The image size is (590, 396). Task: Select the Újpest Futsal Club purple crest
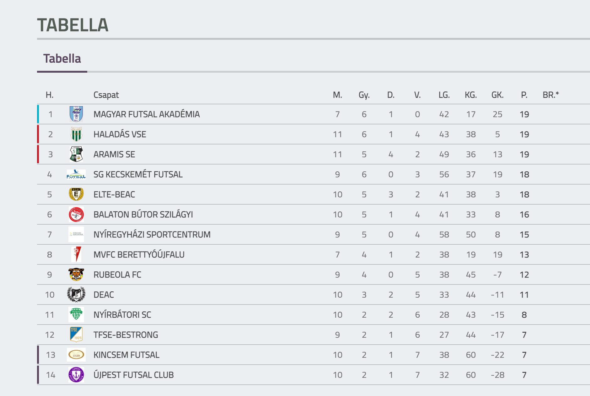click(x=76, y=375)
